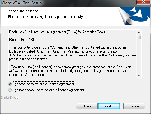This screenshot has width=151, height=114.
Task: Select the accept license terms radio button
Action: click(10, 84)
